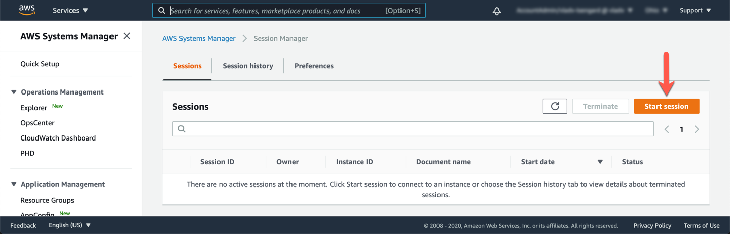Open the AWS Systems Manager breadcrumb link
Image resolution: width=730 pixels, height=234 pixels.
point(199,38)
